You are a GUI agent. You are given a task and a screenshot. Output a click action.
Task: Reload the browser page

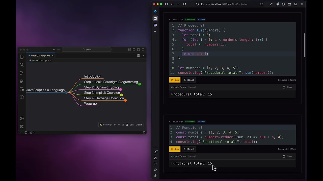(x=184, y=4)
